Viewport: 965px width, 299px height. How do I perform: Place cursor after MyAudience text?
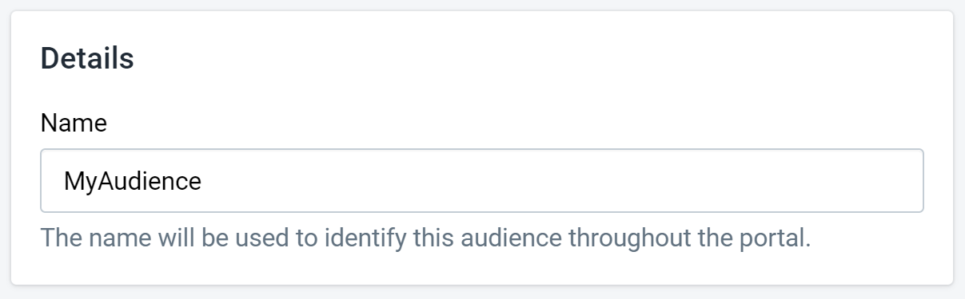click(x=202, y=181)
